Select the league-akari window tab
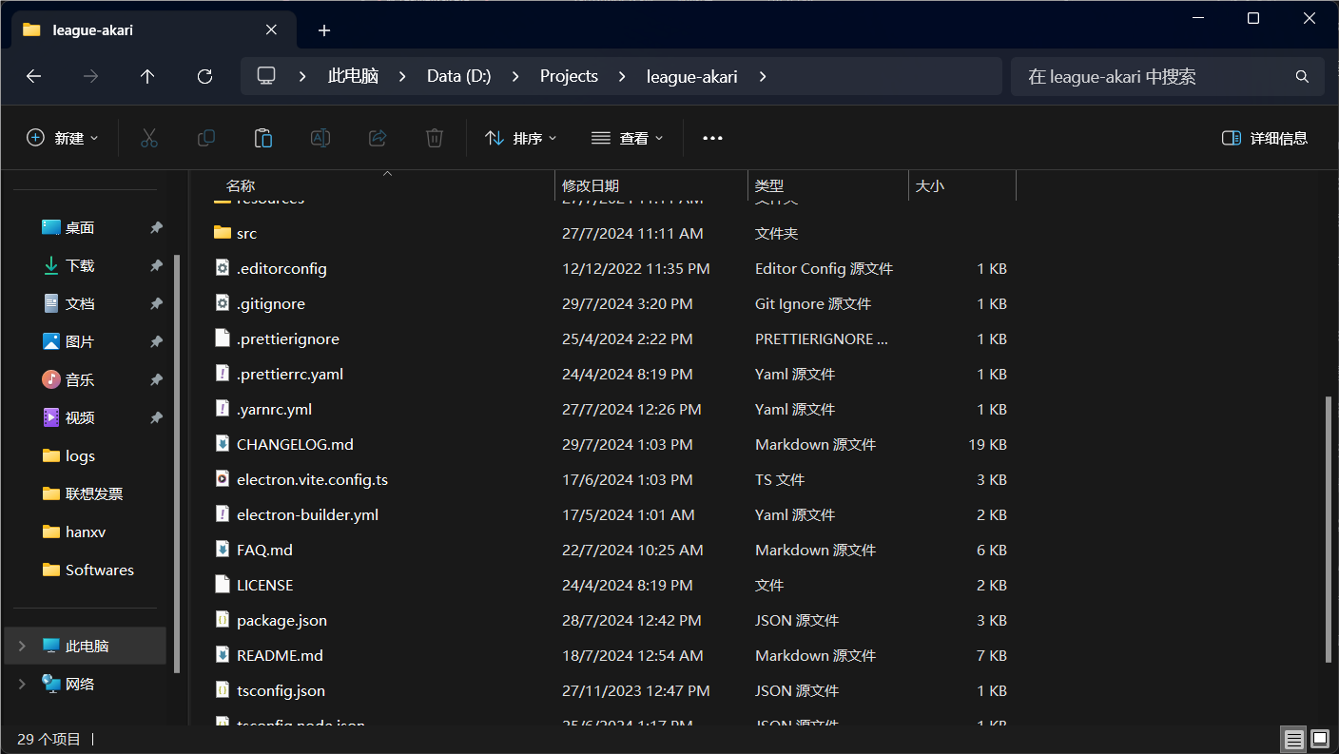The height and width of the screenshot is (754, 1339). (152, 30)
